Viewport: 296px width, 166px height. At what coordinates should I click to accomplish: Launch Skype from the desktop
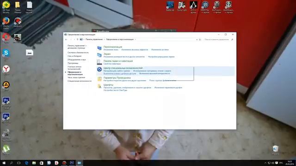6,54
